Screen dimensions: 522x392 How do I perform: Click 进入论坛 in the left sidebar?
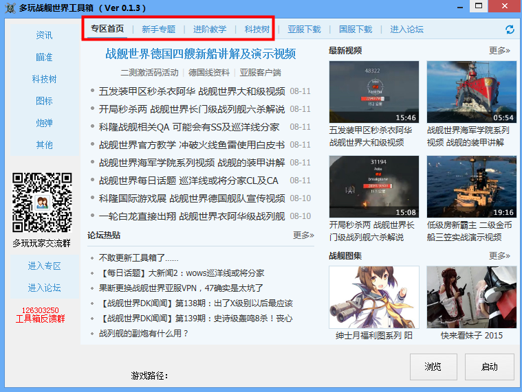coord(44,288)
